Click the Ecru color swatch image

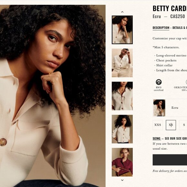point(159,108)
